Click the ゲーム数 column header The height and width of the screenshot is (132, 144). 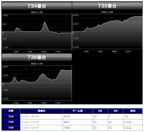(x=78, y=111)
